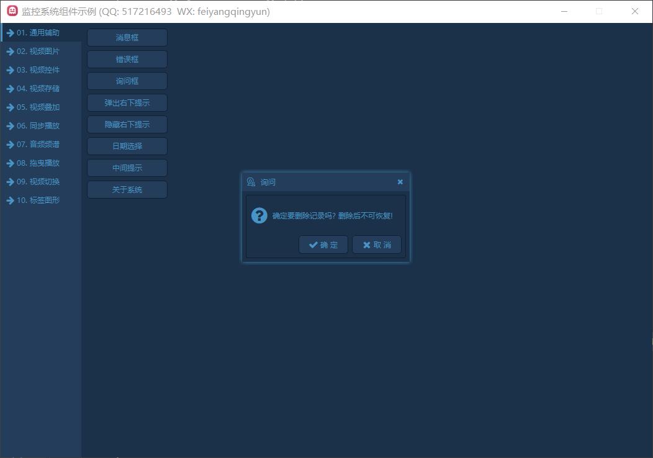Click the close X on the 询问 dialog
Viewport: 653px width, 458px height.
pos(400,182)
